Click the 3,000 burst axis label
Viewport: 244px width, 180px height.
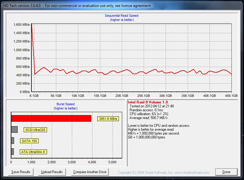coord(72,162)
